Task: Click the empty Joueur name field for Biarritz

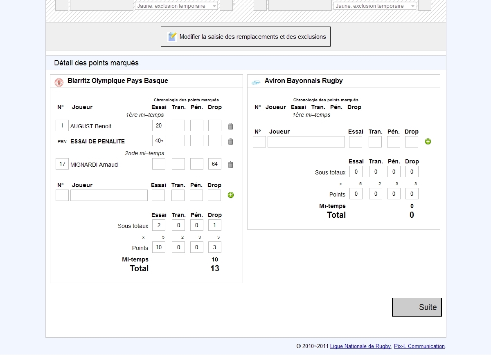Action: (x=109, y=195)
